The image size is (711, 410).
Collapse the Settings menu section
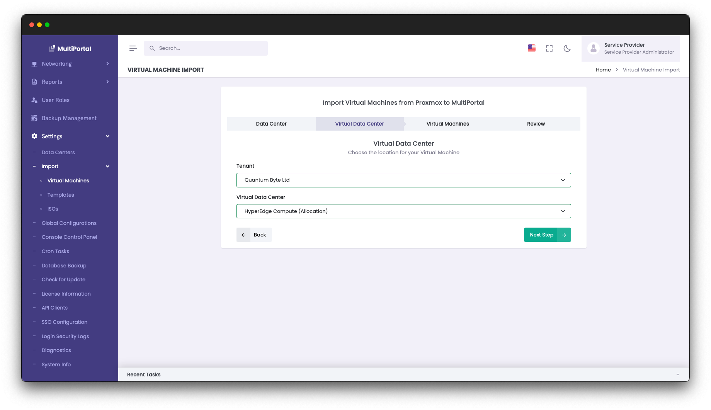[108, 136]
